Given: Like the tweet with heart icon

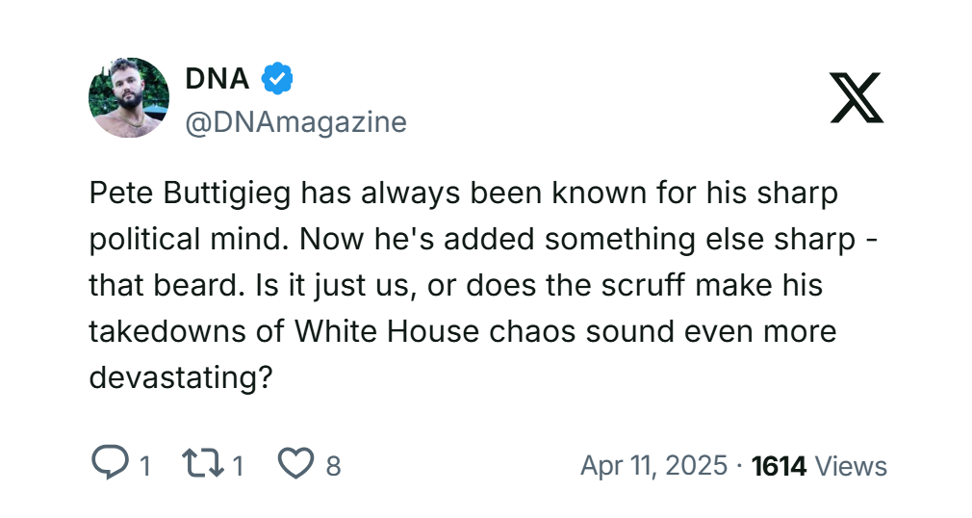Looking at the screenshot, I should pos(295,464).
